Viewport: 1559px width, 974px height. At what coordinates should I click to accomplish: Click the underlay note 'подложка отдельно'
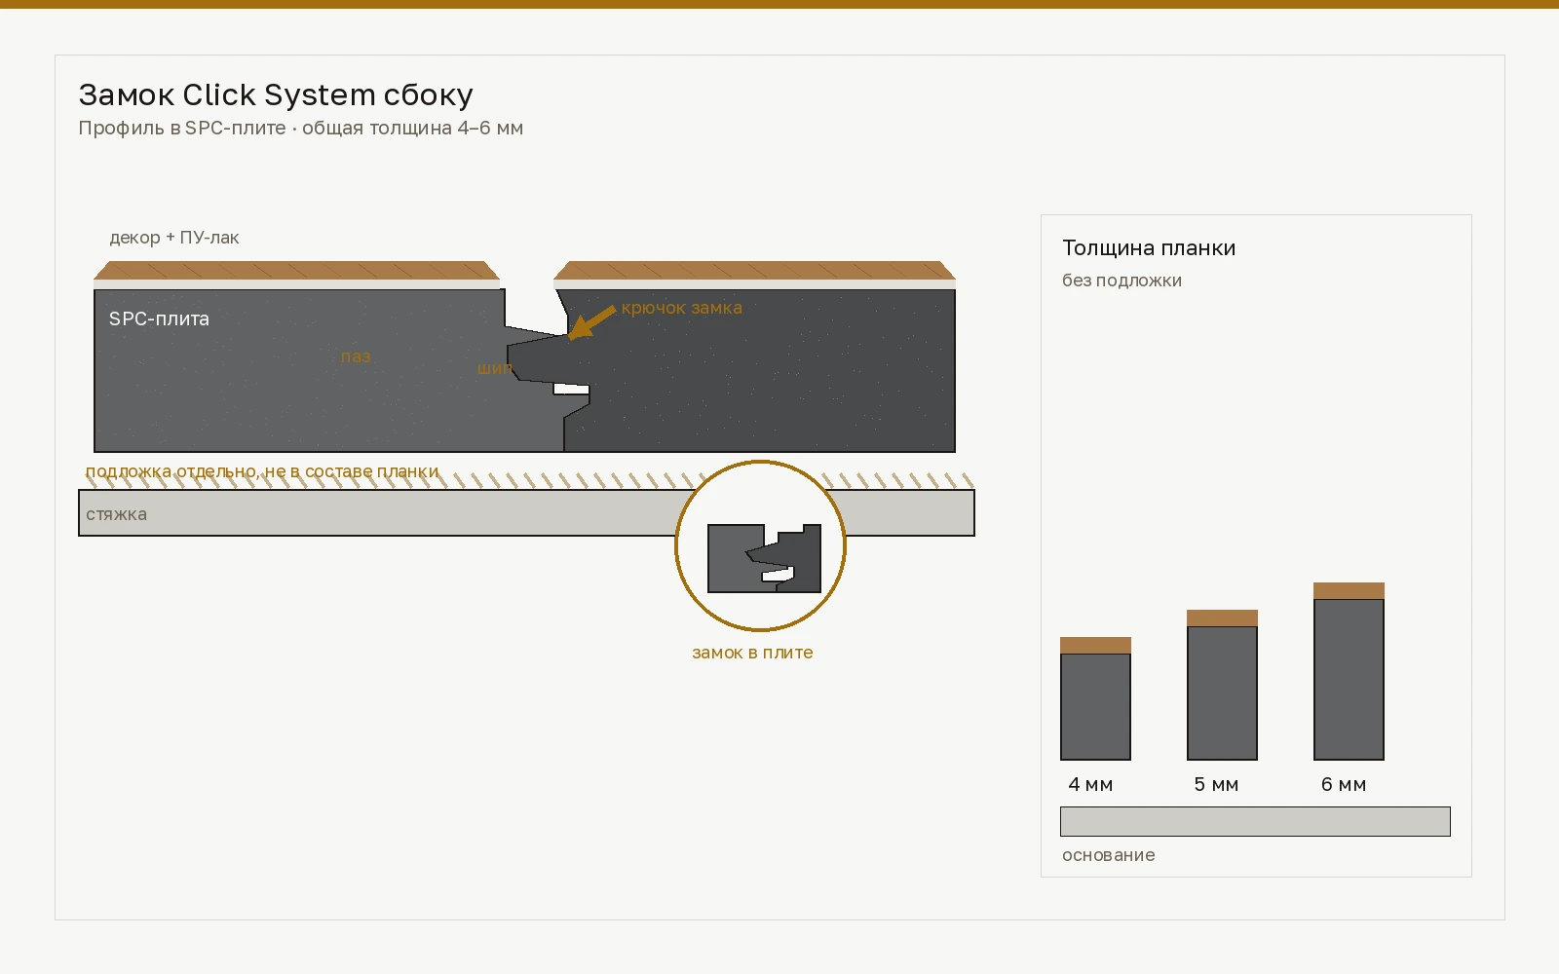coord(262,471)
